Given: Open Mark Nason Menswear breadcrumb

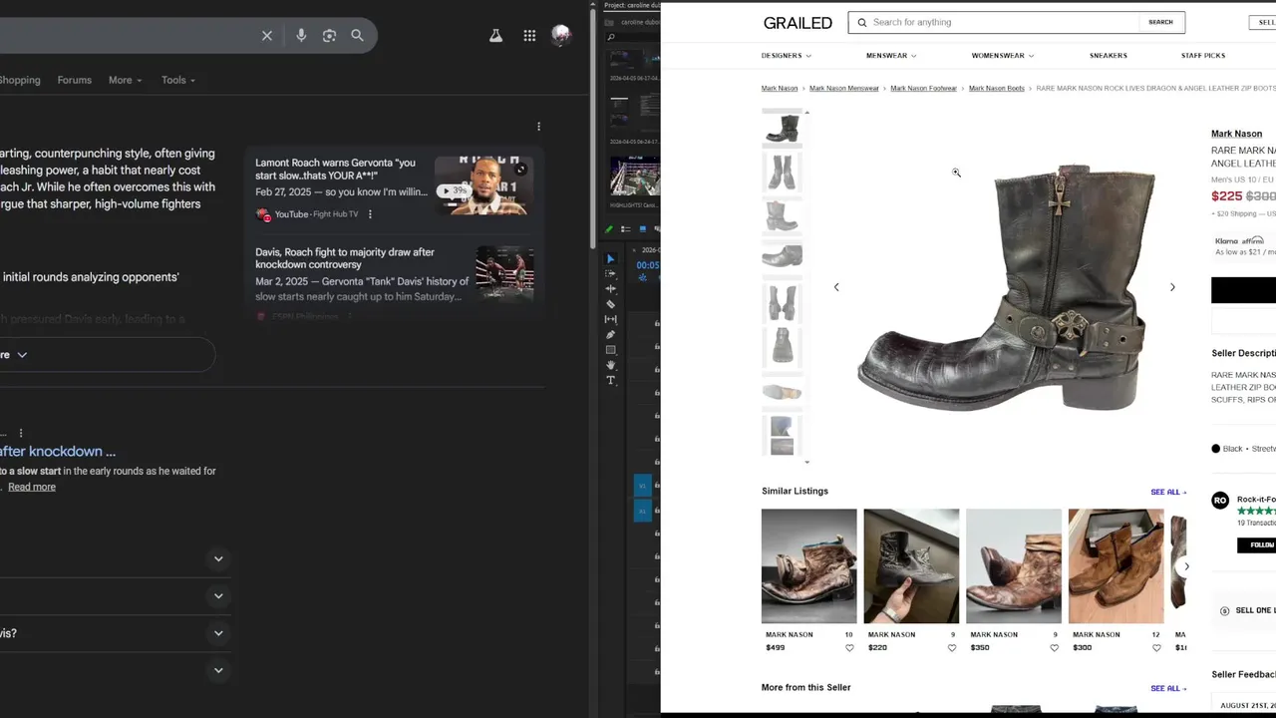Looking at the screenshot, I should pyautogui.click(x=844, y=89).
